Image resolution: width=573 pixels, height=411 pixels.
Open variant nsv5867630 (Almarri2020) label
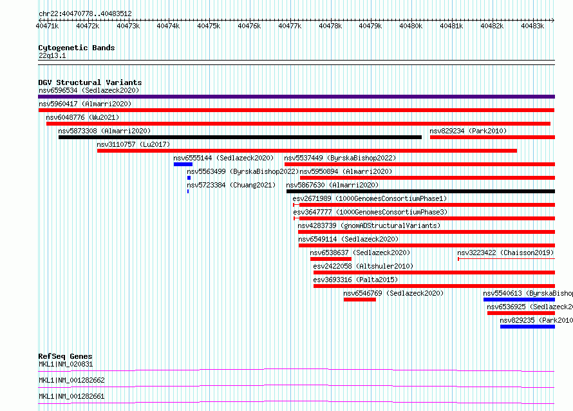(332, 185)
